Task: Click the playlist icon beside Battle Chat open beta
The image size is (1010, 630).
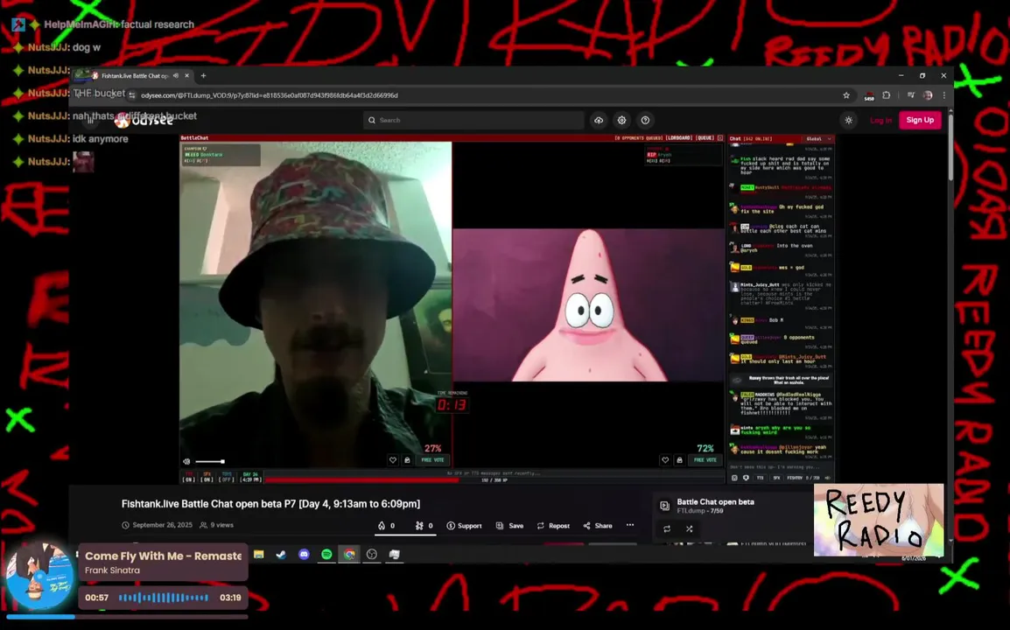Action: click(x=665, y=506)
